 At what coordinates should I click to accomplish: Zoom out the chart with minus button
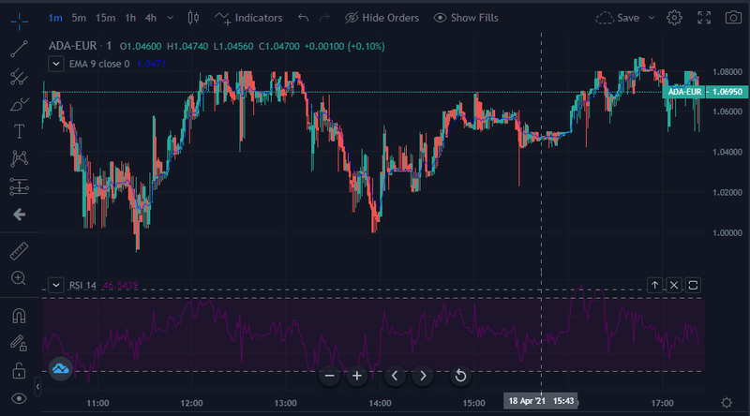330,376
